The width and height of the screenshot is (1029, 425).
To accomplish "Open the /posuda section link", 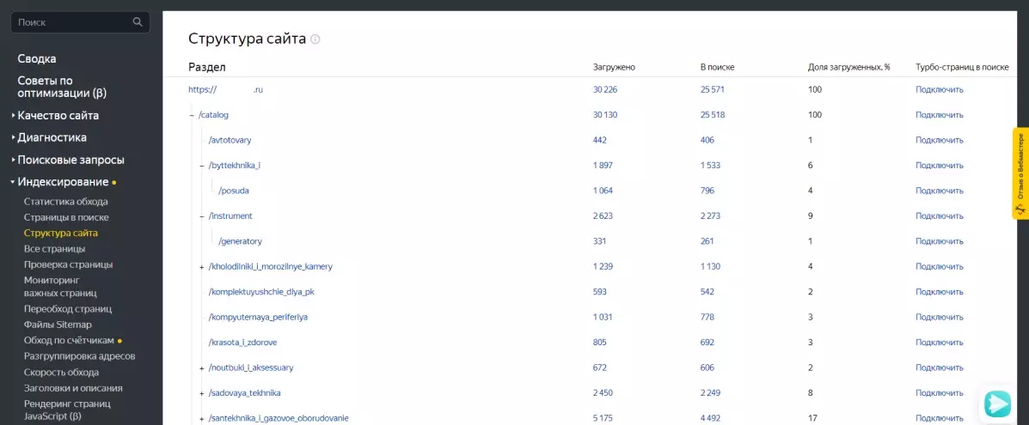I will pos(234,191).
